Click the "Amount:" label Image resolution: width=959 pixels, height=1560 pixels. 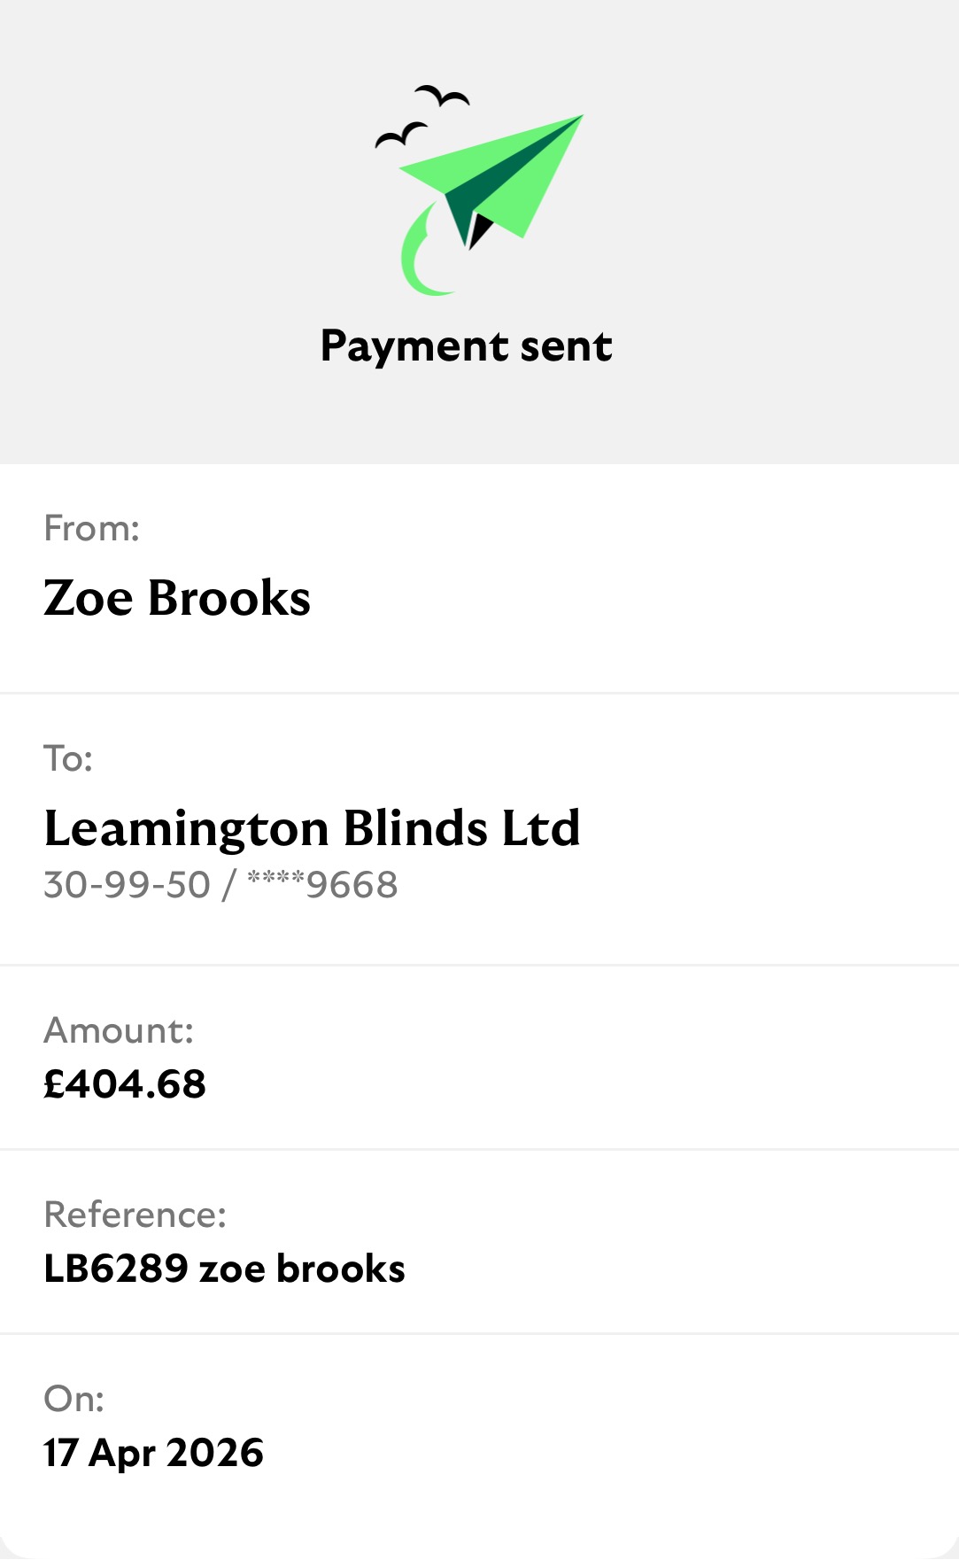pyautogui.click(x=119, y=1031)
